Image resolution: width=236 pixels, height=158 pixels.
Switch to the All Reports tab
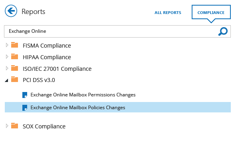[x=168, y=13]
